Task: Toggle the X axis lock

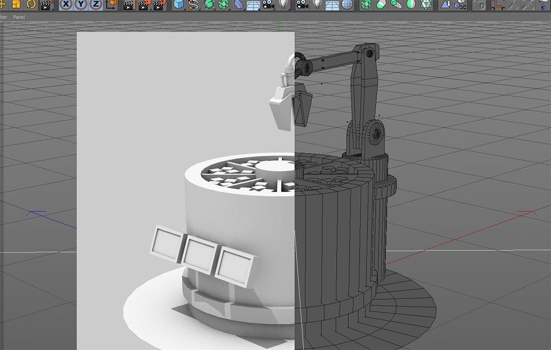Action: click(66, 4)
